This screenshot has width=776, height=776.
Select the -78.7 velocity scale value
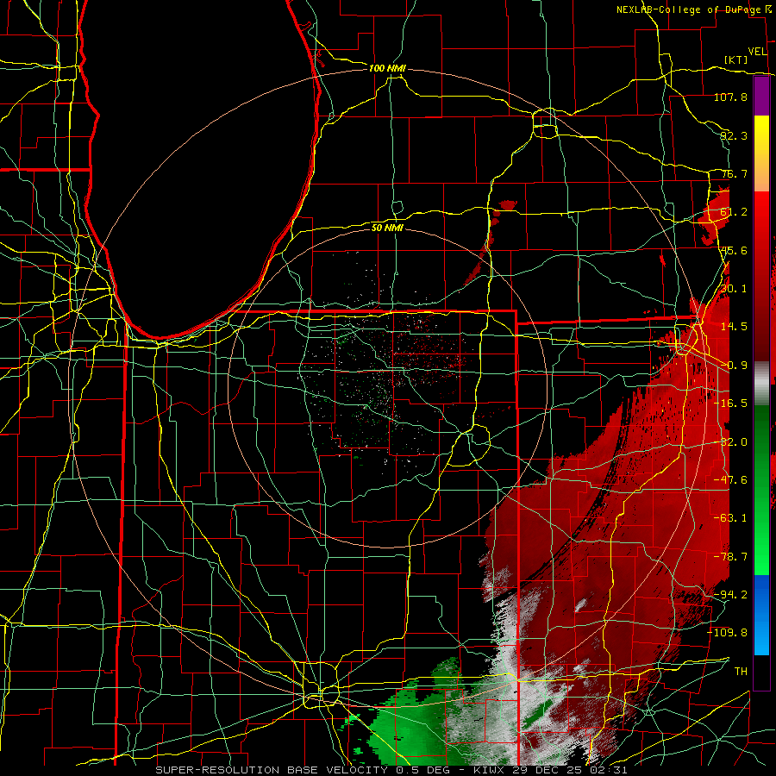(730, 557)
